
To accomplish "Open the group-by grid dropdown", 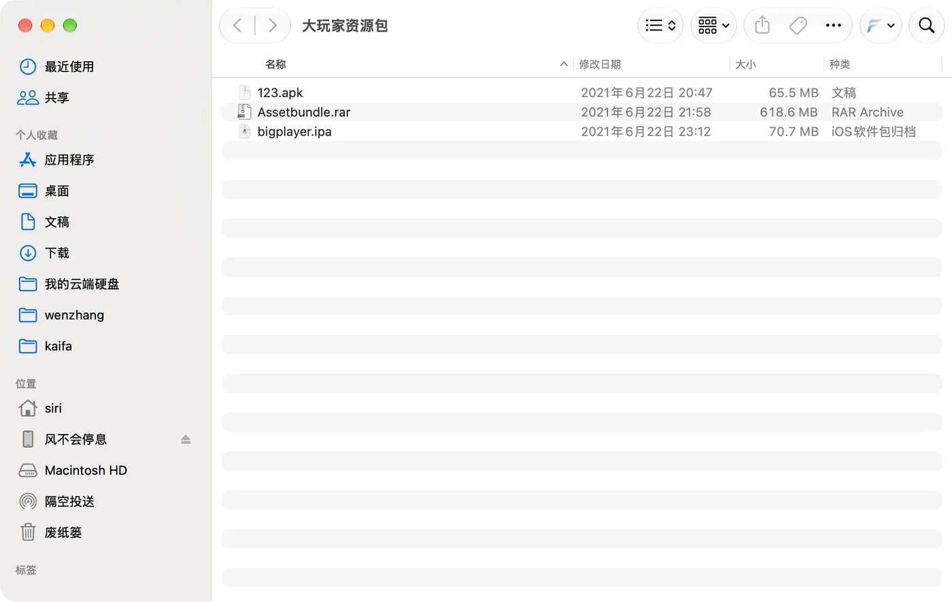I will coord(713,26).
